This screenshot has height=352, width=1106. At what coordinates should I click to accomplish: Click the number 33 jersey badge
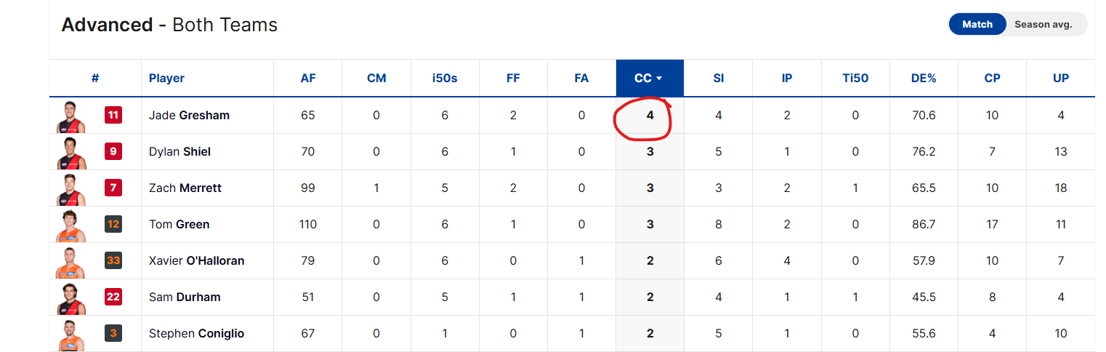pyautogui.click(x=113, y=260)
